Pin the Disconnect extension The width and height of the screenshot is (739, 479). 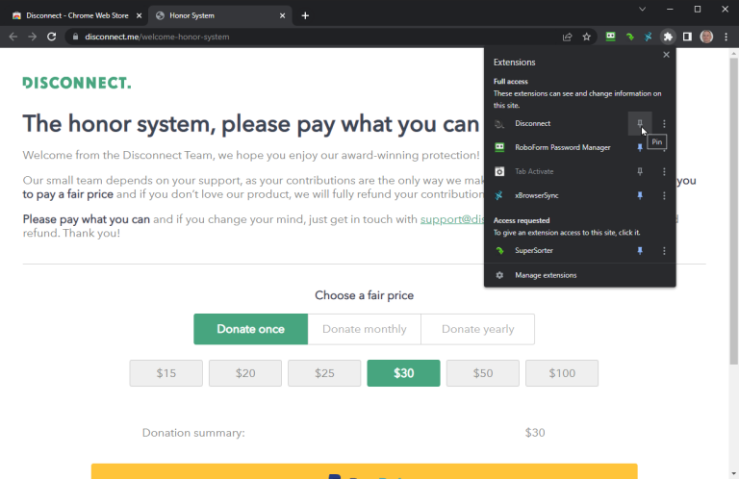pos(640,123)
